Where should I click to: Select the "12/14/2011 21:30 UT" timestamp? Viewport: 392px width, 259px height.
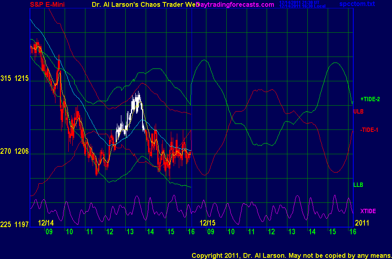(x=299, y=2)
